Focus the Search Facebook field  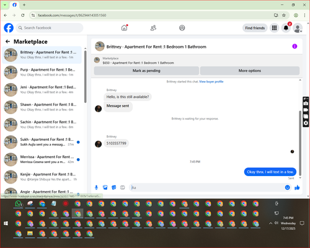click(x=50, y=28)
